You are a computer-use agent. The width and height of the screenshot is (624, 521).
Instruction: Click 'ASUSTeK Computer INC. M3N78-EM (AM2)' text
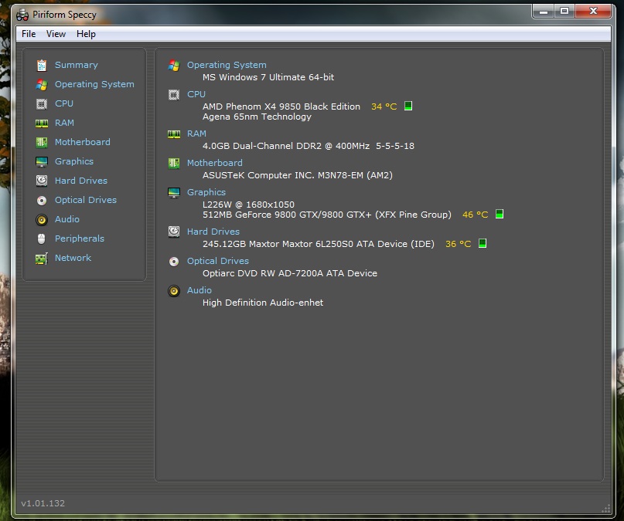point(297,175)
